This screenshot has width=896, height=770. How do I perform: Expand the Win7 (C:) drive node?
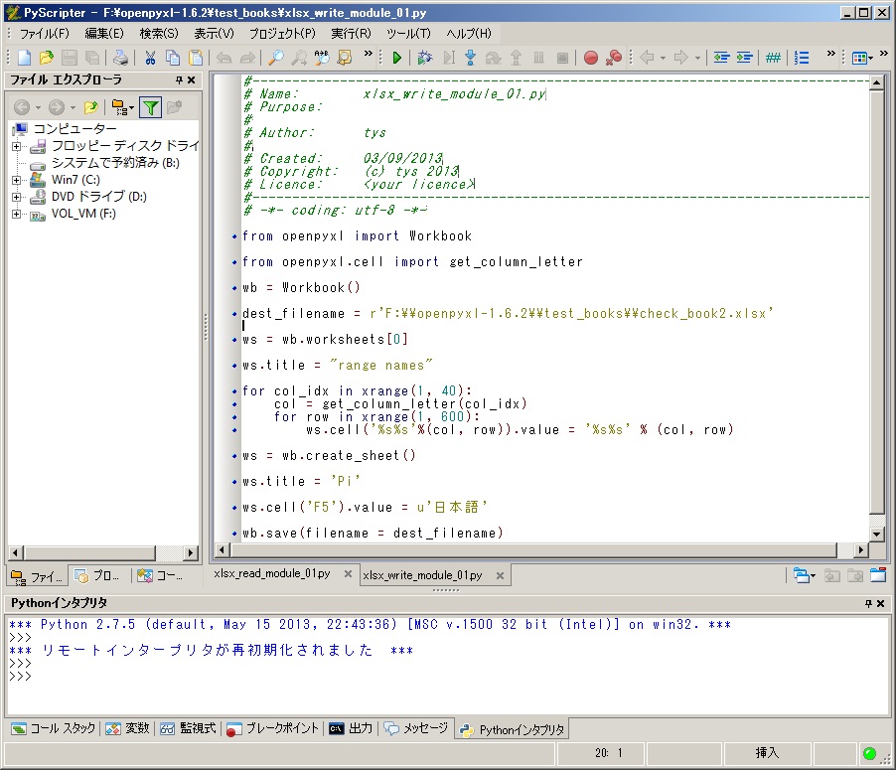click(x=16, y=180)
